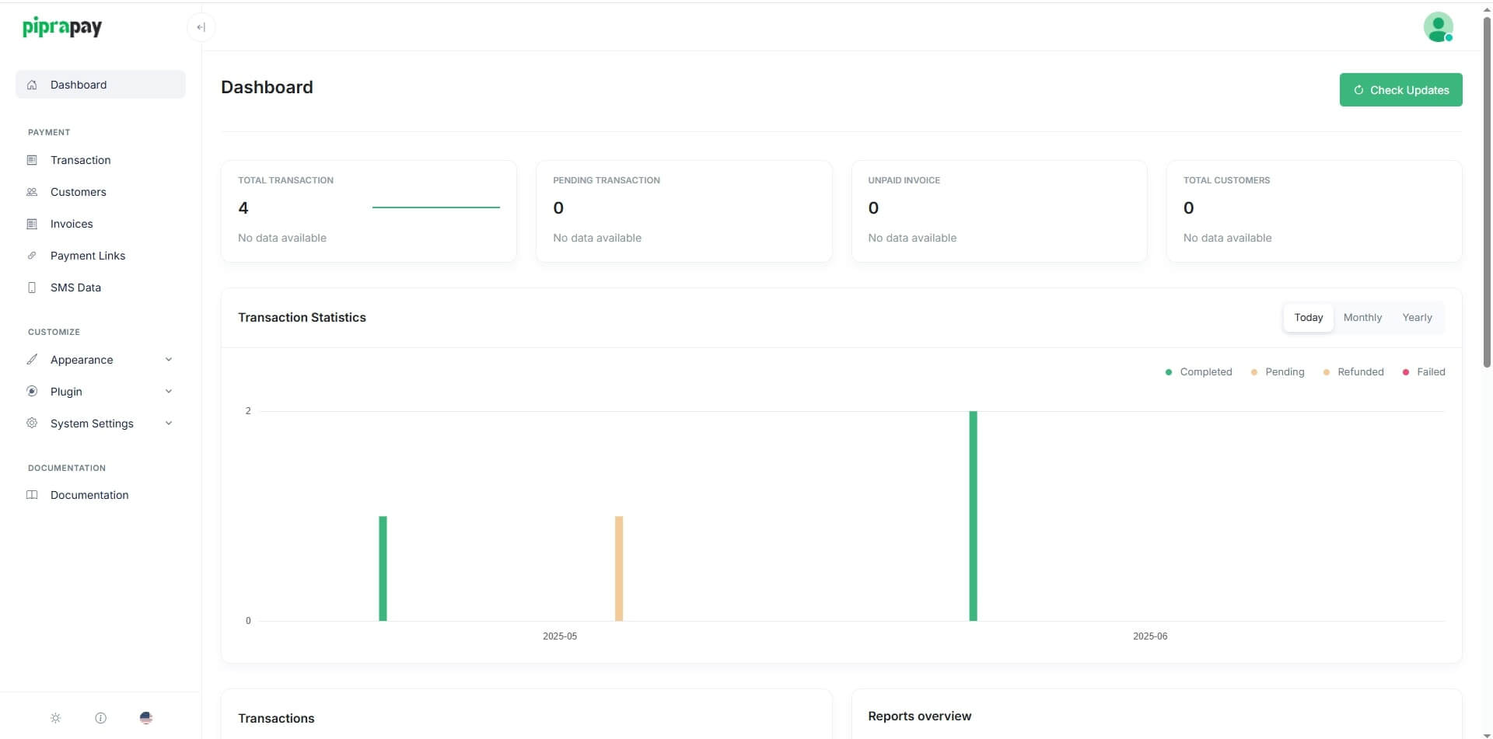Toggle the Refunded legend series
This screenshot has width=1493, height=739.
[x=1353, y=372]
